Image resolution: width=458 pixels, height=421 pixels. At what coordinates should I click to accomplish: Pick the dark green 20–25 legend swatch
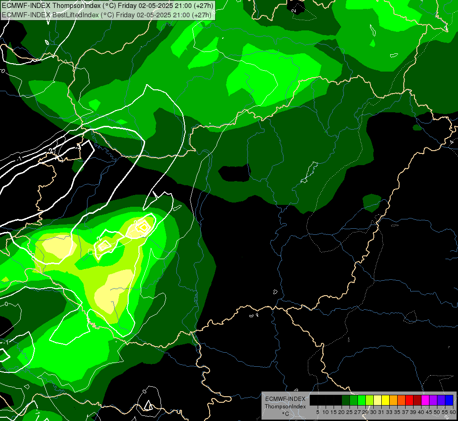346,400
